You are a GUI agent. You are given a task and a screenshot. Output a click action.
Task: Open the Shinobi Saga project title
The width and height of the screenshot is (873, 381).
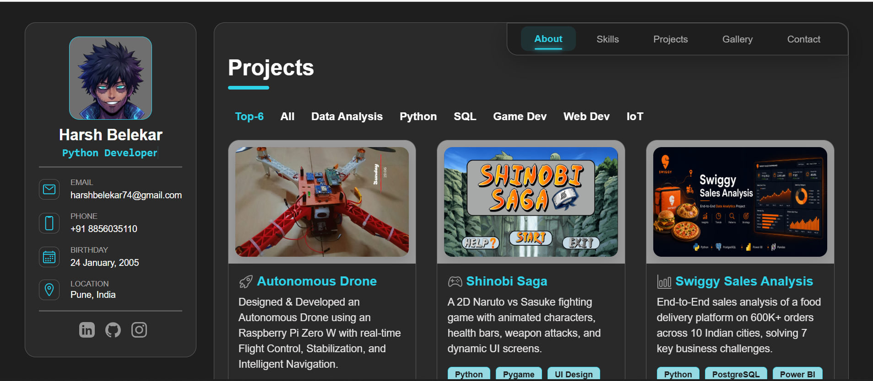[x=507, y=281]
